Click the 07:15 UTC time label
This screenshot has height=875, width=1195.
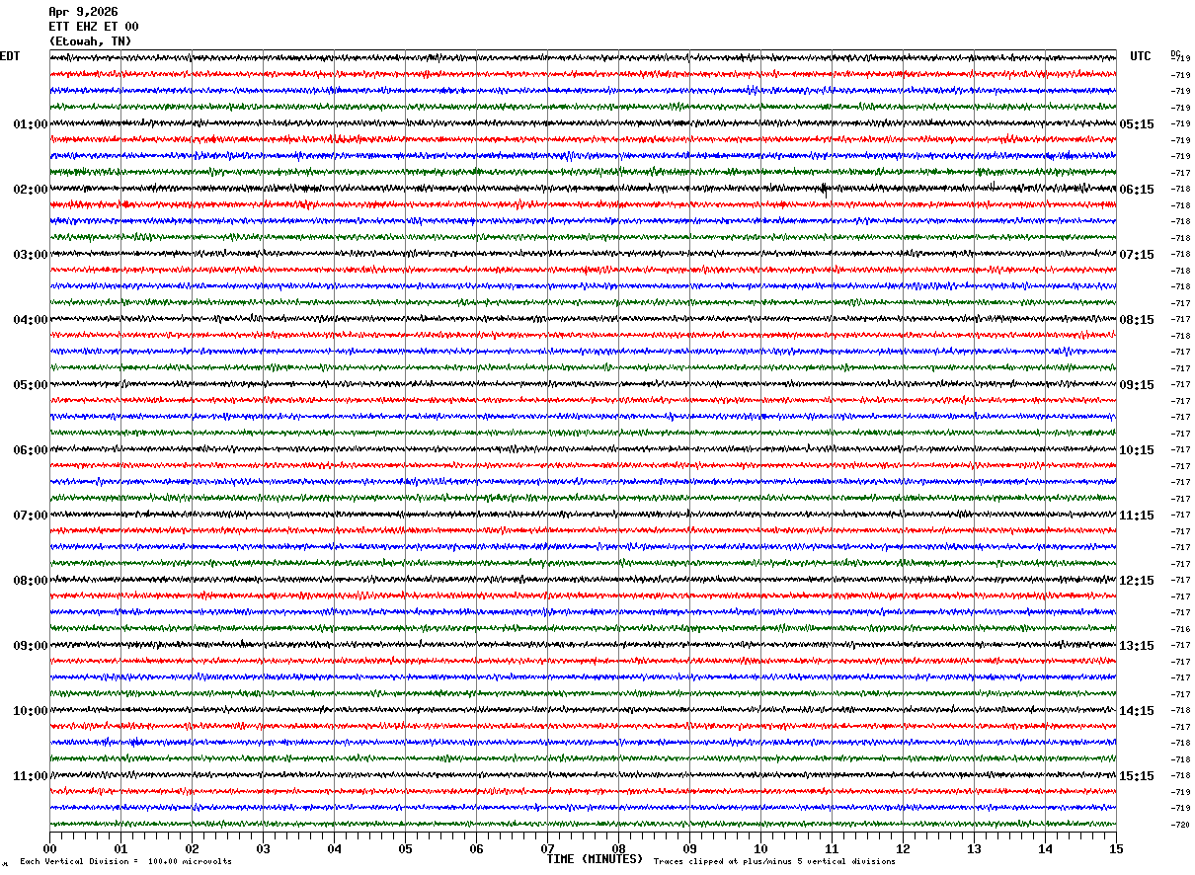tap(1137, 255)
